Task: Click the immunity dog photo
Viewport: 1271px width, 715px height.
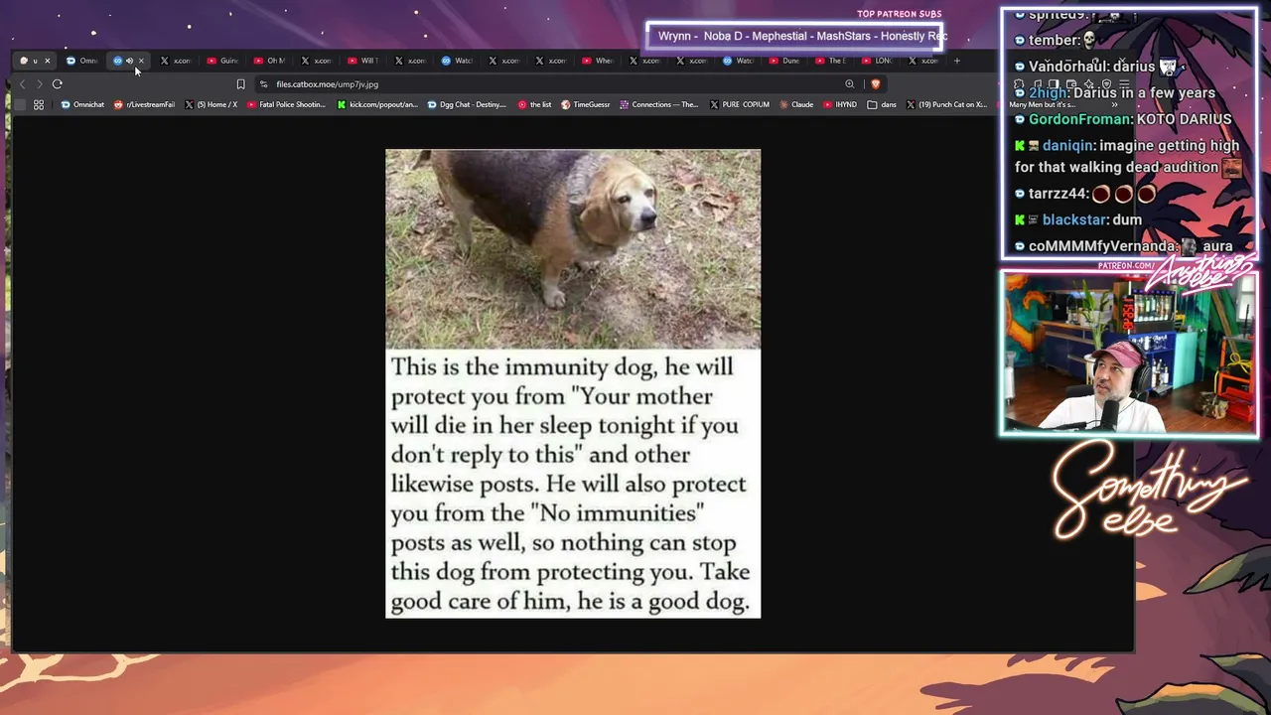Action: [573, 248]
